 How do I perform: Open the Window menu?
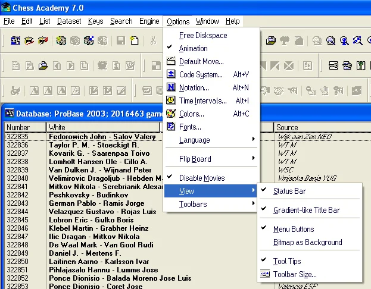pos(207,21)
